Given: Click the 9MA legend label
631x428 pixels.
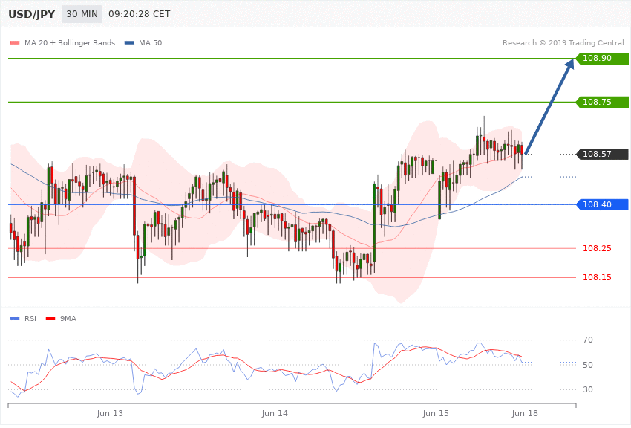Looking at the screenshot, I should (x=68, y=319).
